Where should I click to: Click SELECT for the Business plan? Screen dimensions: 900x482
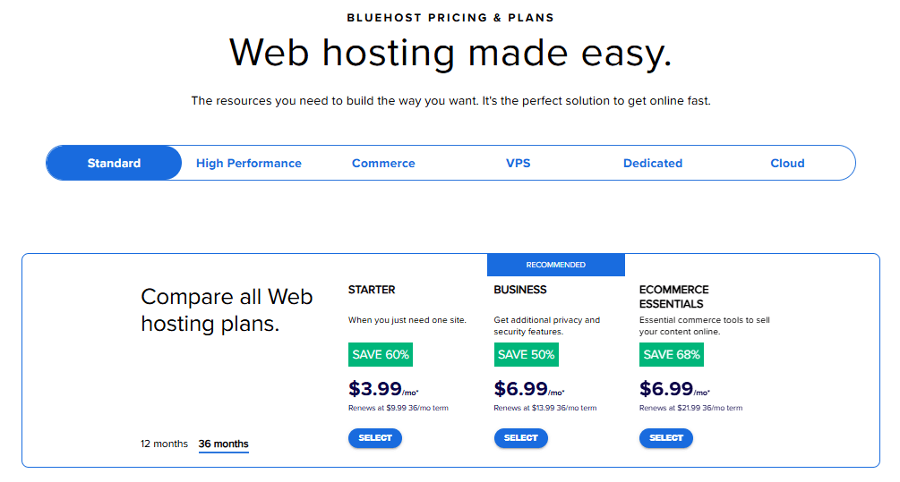tap(520, 438)
